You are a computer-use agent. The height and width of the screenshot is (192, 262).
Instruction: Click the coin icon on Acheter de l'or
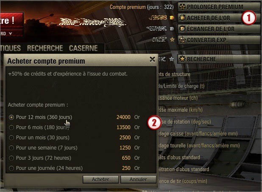[182, 18]
